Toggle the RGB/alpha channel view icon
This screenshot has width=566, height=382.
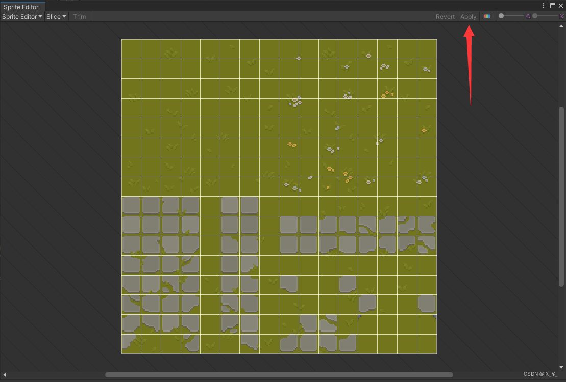(x=487, y=16)
